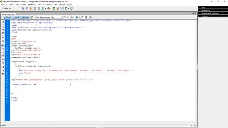The height and width of the screenshot is (128, 228).
Task: Click the remove comment icon
Action: [x=3, y=57]
